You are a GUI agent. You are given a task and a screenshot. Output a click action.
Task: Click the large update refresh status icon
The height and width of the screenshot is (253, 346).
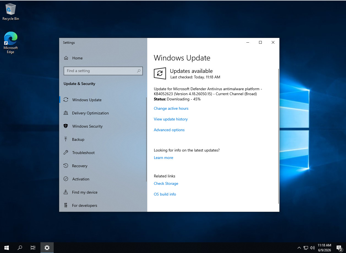click(160, 73)
